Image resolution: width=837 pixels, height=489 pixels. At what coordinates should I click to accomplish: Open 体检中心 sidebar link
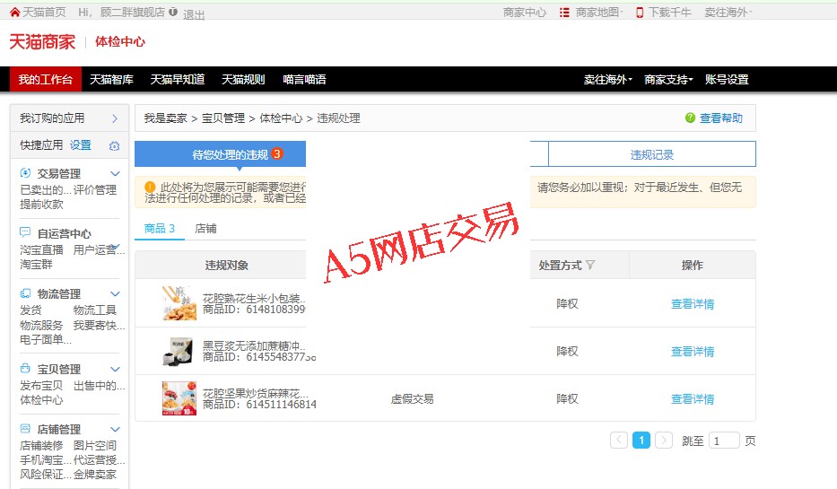[x=41, y=400]
